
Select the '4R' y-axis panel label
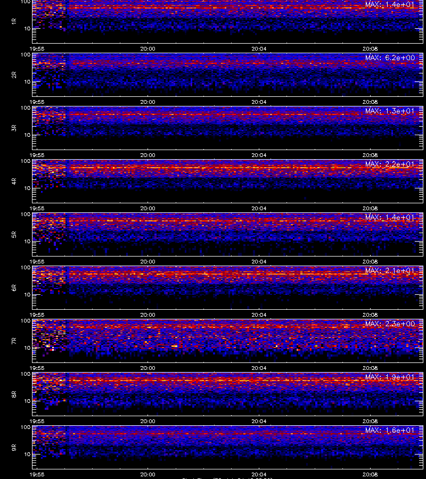pos(14,181)
